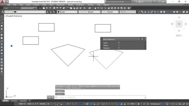Toggle layer 0 freeze sun icon
Image resolution: width=189 pixels, height=106 pixels.
click(x=8, y=12)
